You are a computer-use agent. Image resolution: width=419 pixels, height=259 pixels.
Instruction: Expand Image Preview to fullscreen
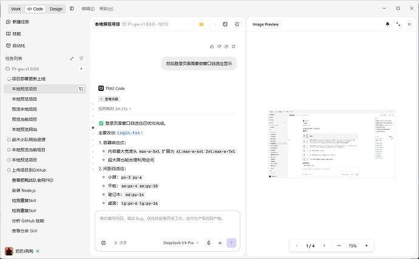pos(398,24)
